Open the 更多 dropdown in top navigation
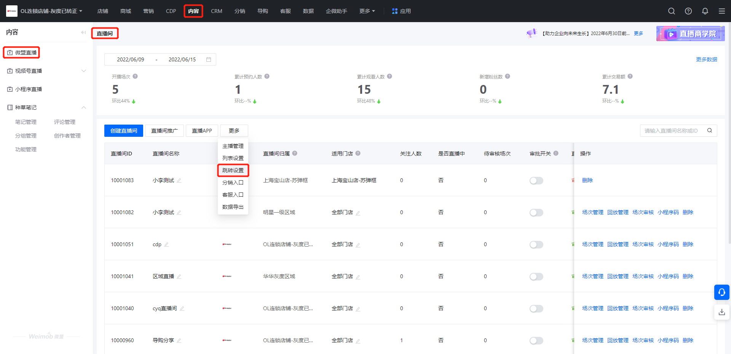This screenshot has height=354, width=731. click(x=367, y=11)
